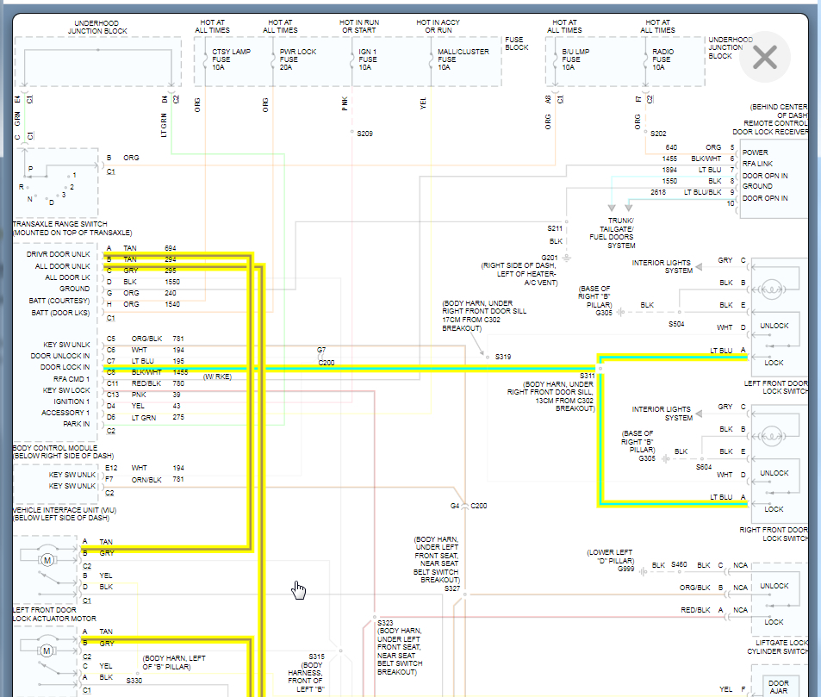Click the S323 splice label
This screenshot has height=697, width=821.
click(x=385, y=623)
